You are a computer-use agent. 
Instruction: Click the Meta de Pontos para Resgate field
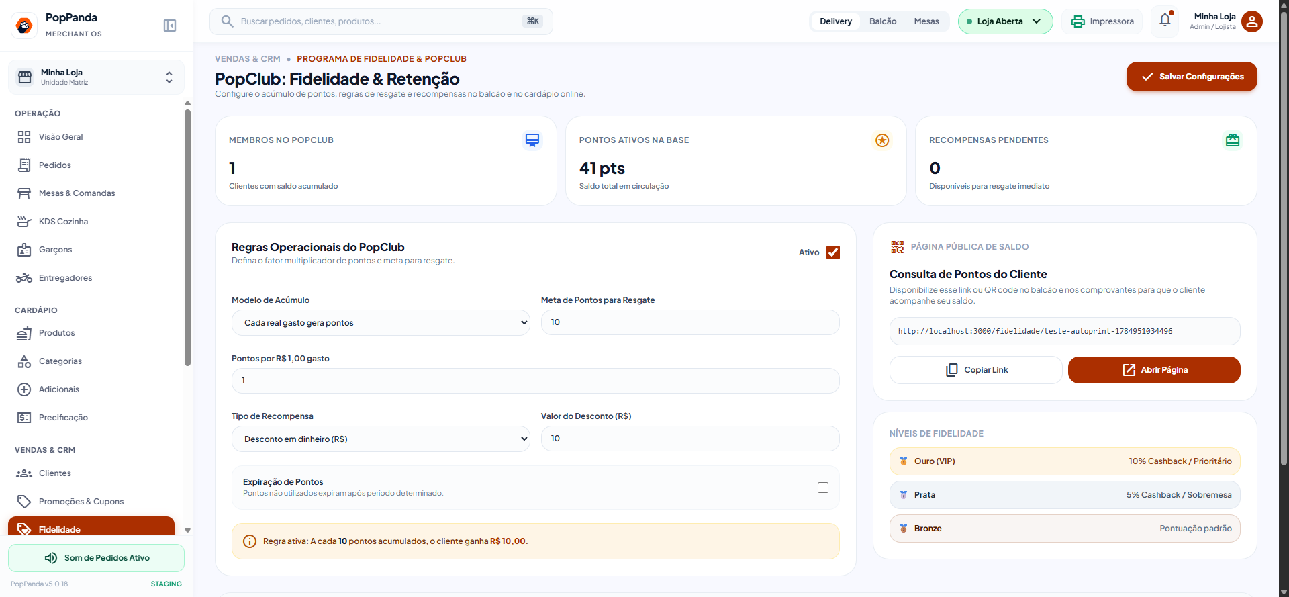(690, 322)
